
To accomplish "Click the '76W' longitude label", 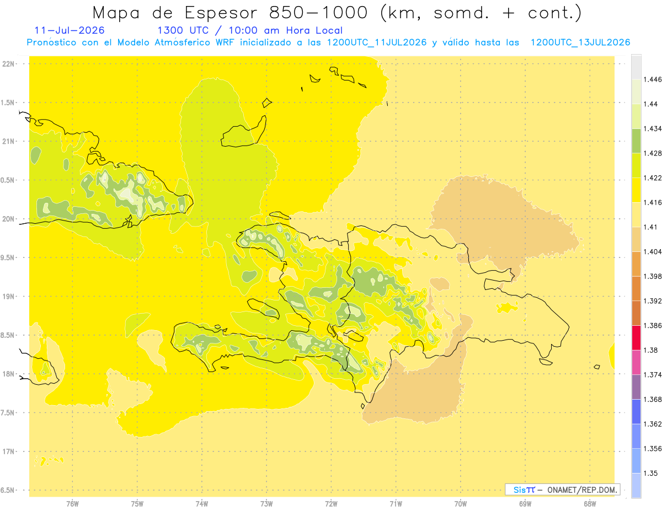I will click(72, 503).
